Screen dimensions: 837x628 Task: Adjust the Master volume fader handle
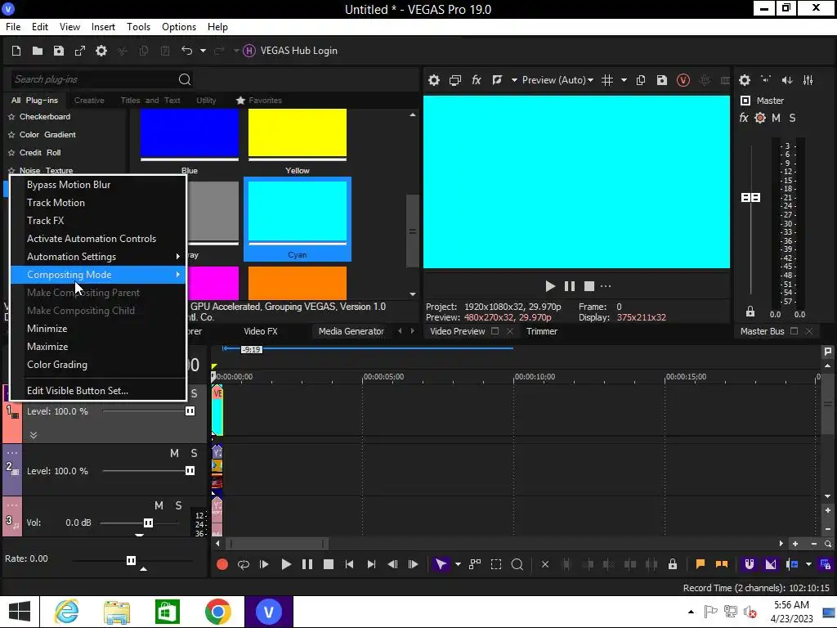click(x=751, y=198)
